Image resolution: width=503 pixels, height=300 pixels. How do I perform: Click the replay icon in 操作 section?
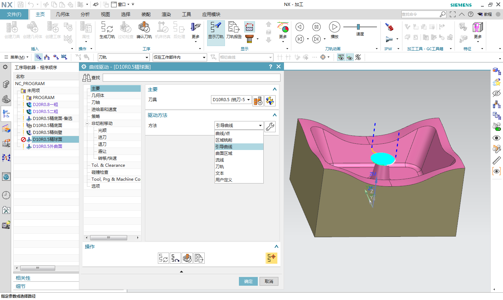coord(175,258)
